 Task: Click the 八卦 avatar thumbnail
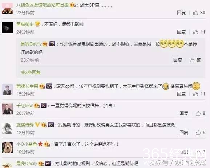(x=7, y=8)
